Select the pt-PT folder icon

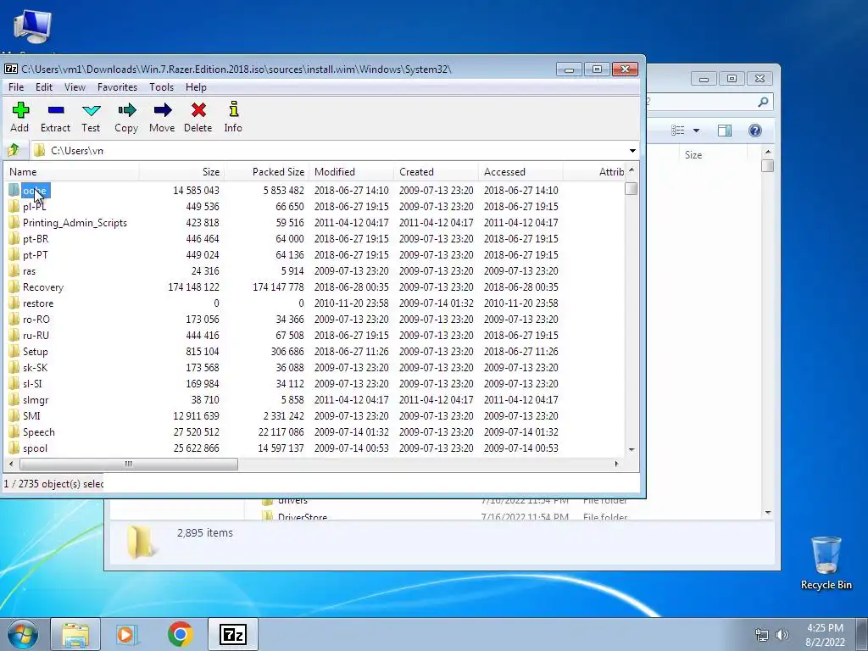(14, 254)
